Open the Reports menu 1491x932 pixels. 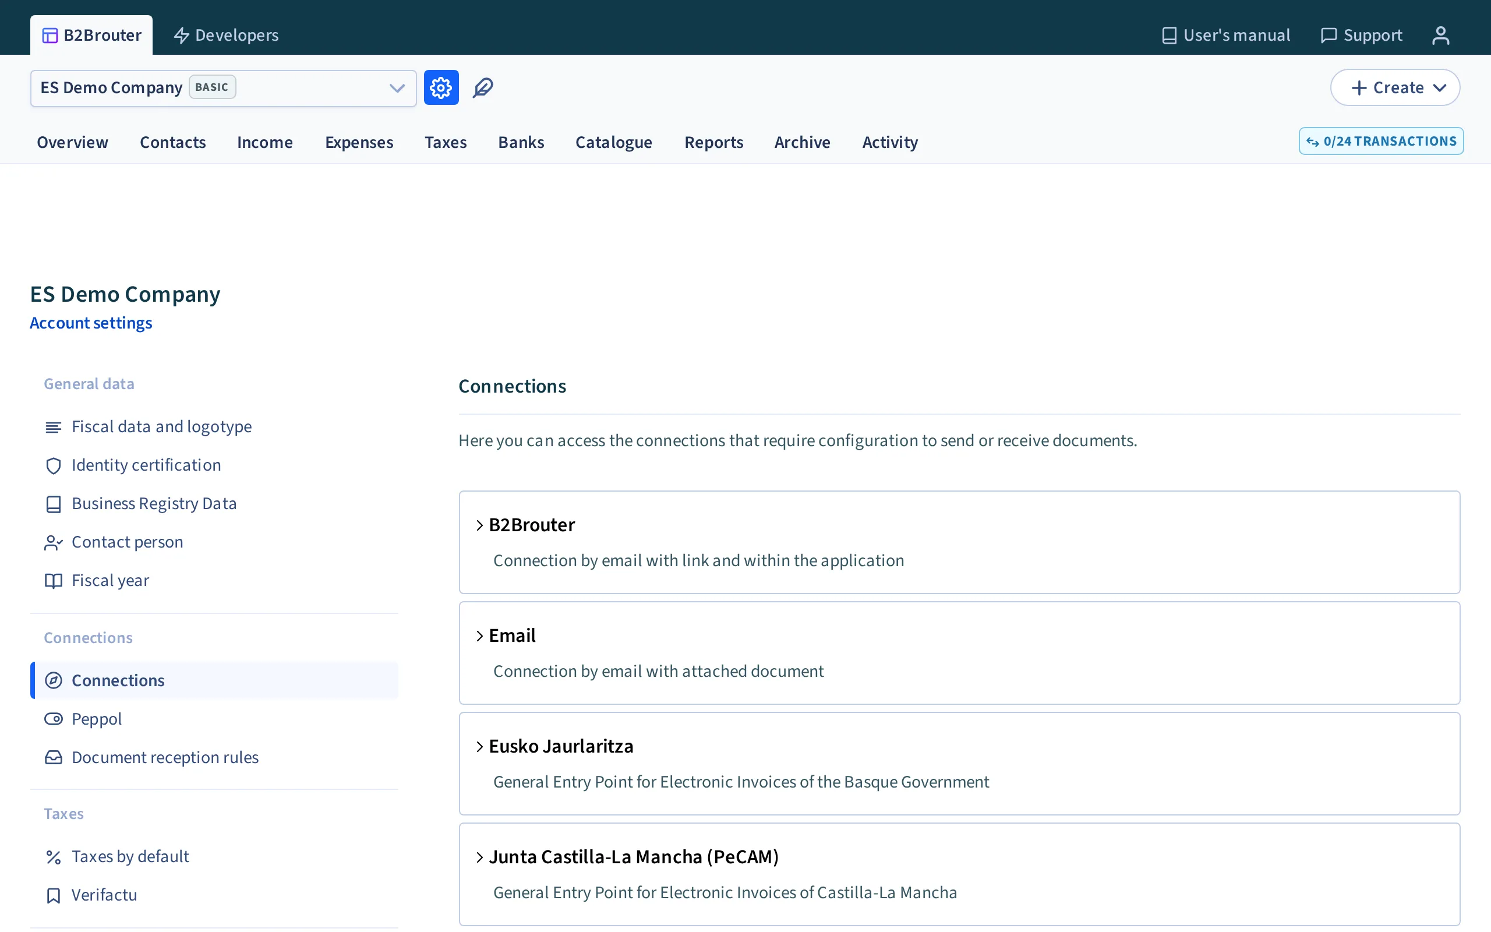(x=713, y=142)
